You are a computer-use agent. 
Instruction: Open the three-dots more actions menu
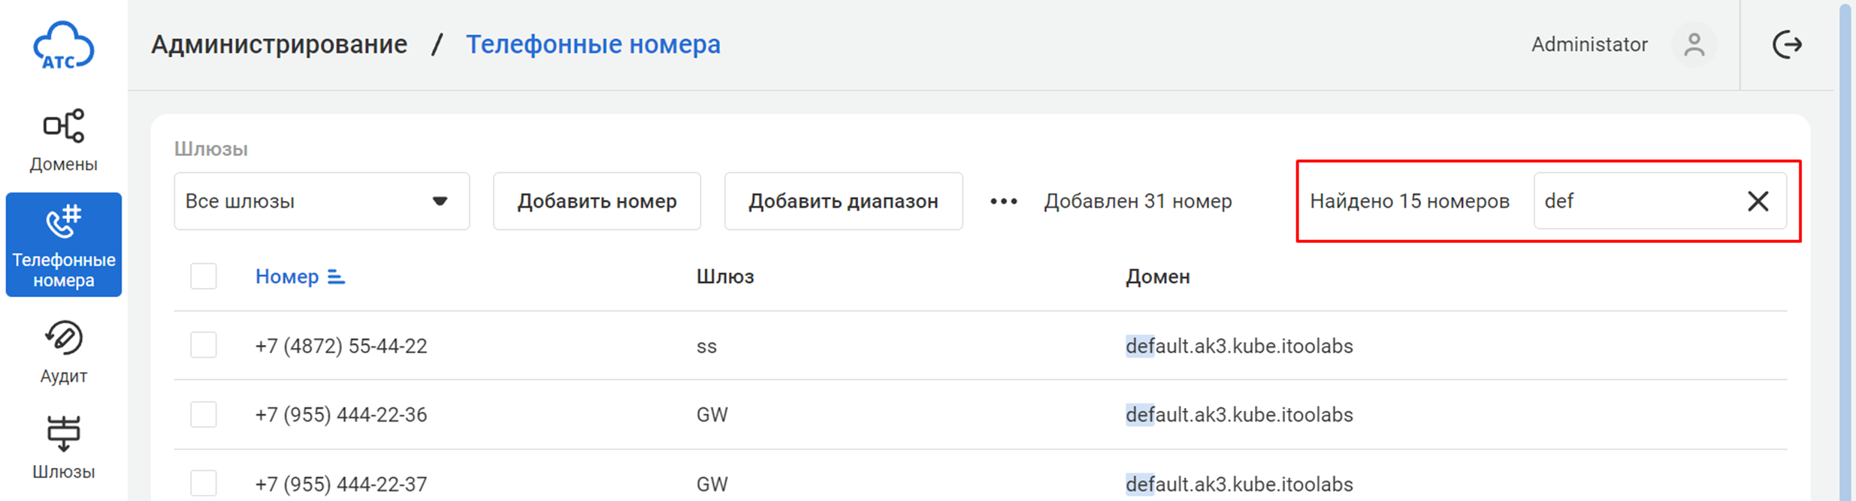click(1003, 201)
